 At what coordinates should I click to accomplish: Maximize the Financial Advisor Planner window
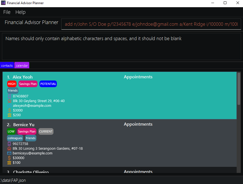(x=225, y=3)
